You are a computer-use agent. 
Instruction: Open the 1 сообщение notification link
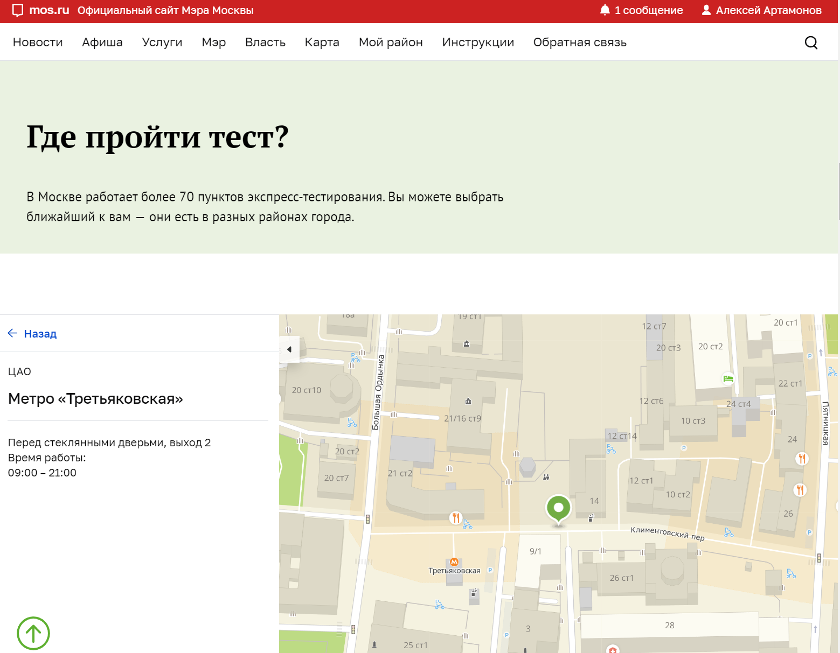(649, 10)
